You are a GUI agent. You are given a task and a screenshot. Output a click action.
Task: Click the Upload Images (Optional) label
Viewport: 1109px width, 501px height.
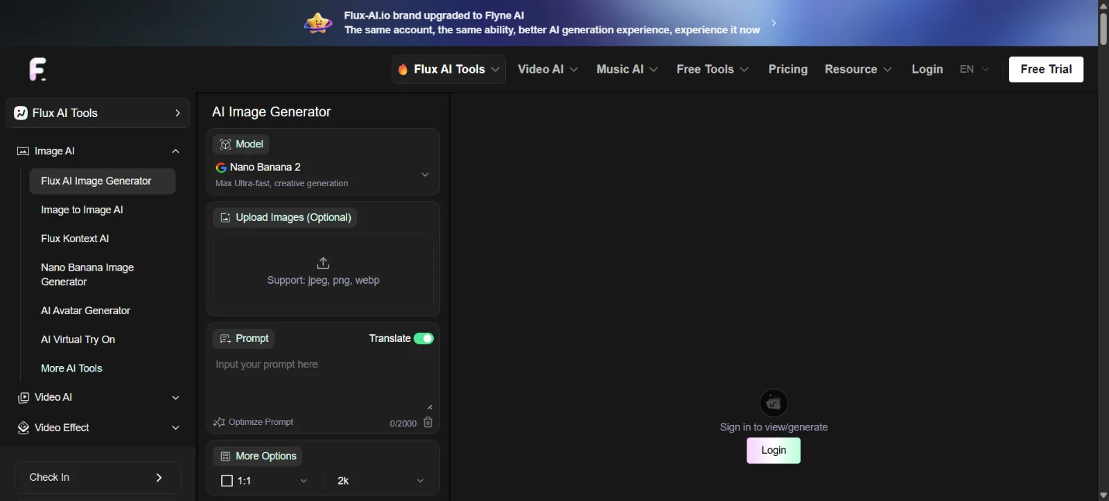[285, 217]
